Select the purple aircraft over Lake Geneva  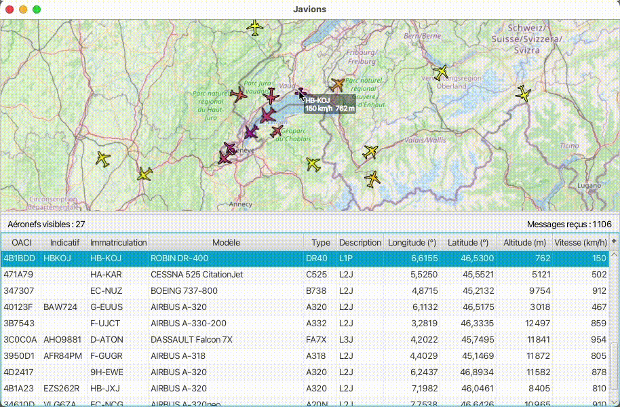click(251, 132)
